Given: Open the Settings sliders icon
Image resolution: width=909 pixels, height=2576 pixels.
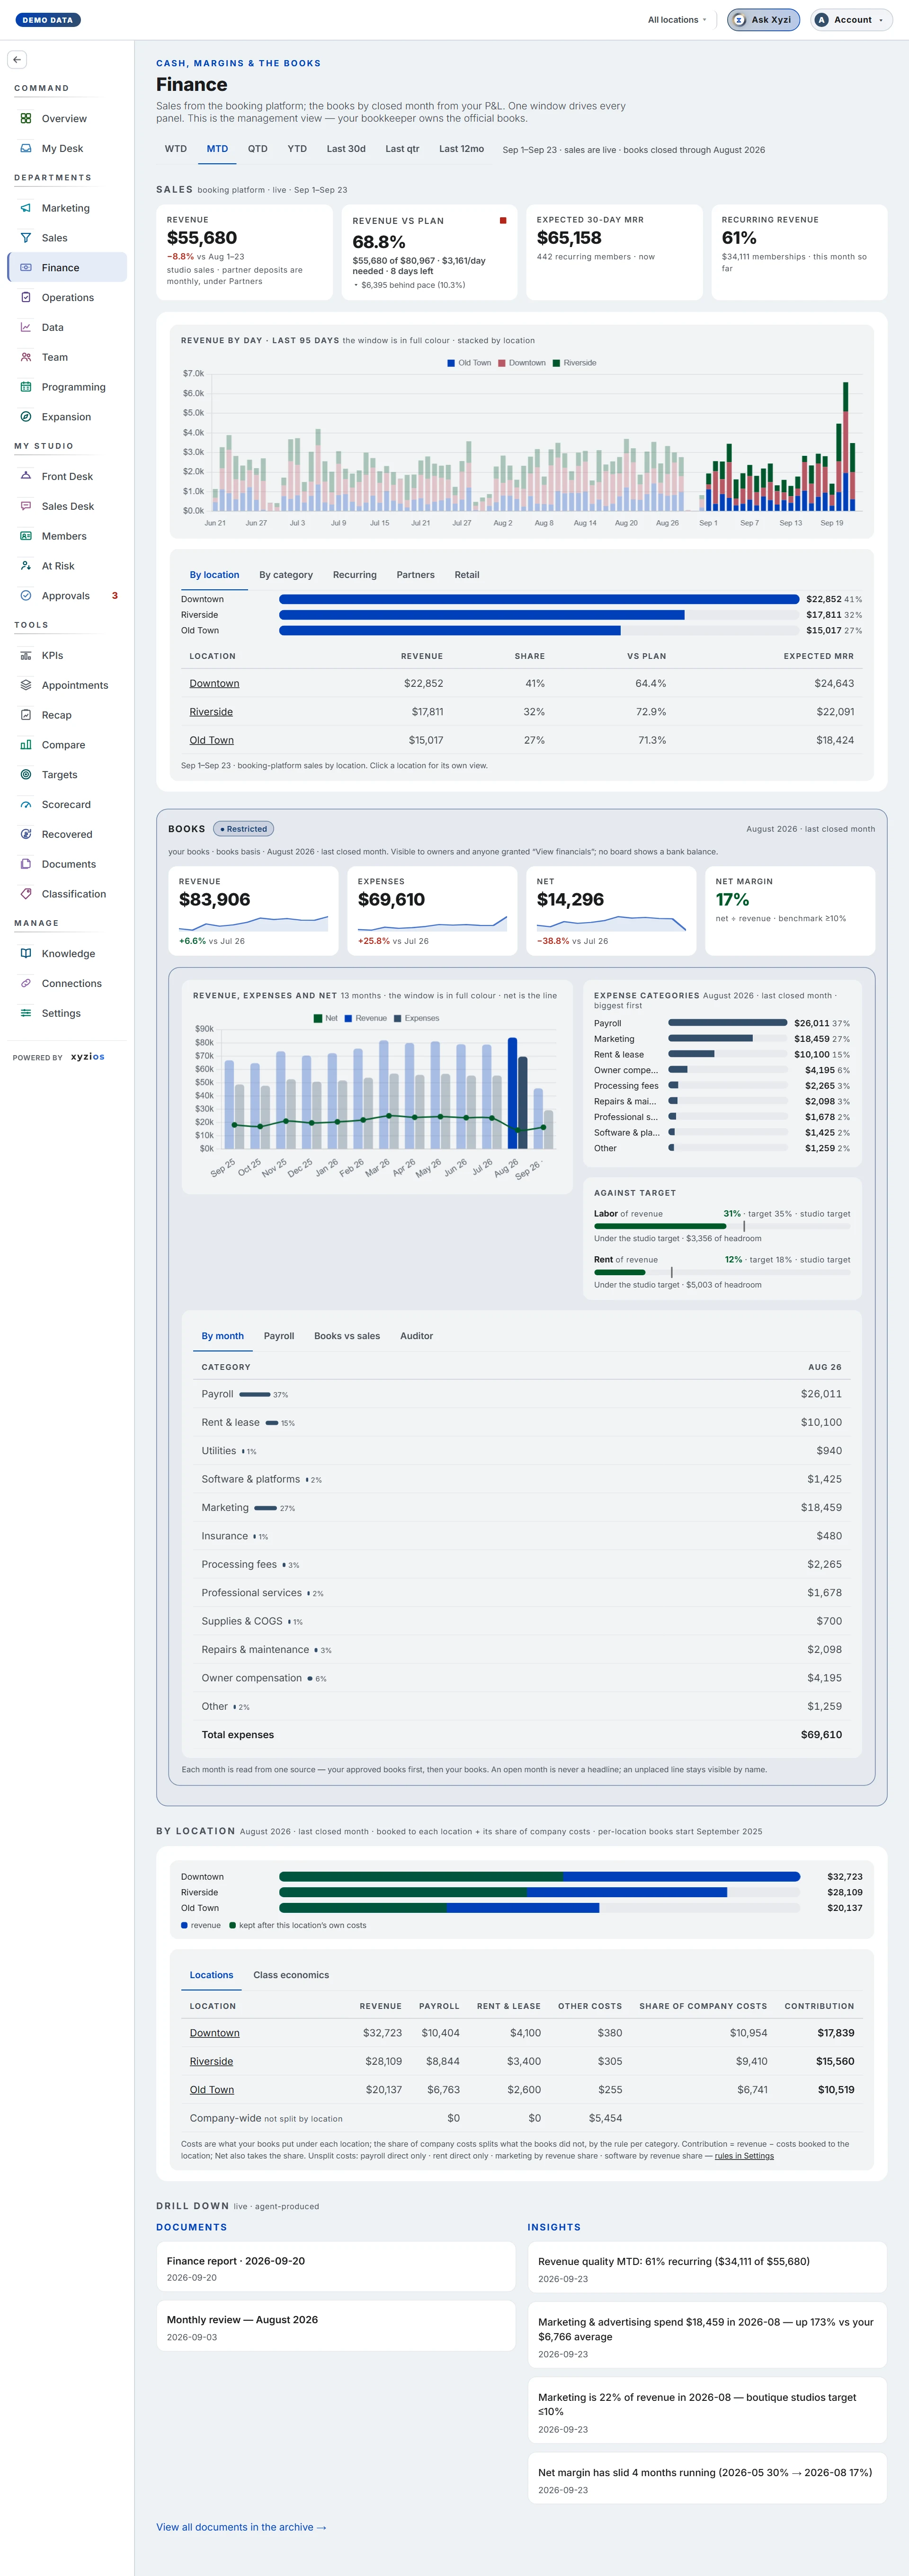Looking at the screenshot, I should 26,1013.
